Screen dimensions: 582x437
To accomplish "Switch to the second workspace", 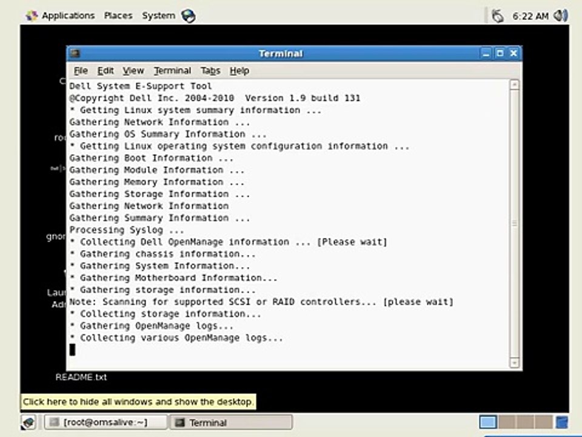I will click(x=507, y=422).
